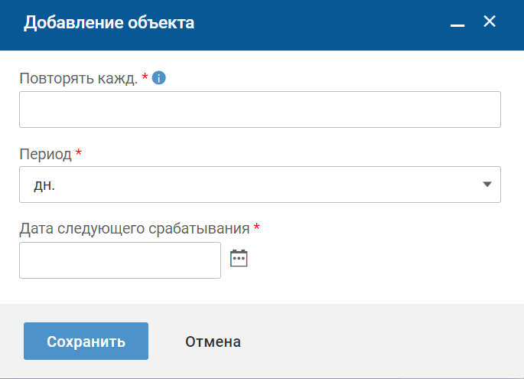Focus the "Повторять кажд." input field

[x=259, y=109]
